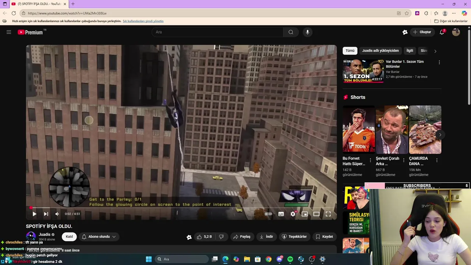471x265 pixels.
Task: Open video player settings gear
Action: [293, 214]
